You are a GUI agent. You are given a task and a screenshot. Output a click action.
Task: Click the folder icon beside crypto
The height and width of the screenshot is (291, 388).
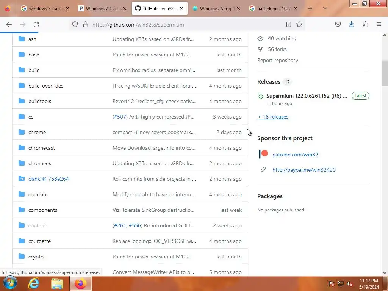pos(22,257)
